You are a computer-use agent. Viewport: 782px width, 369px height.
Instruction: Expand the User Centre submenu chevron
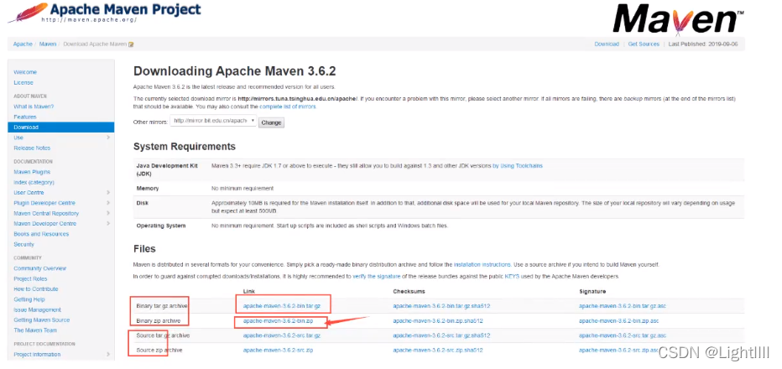108,193
